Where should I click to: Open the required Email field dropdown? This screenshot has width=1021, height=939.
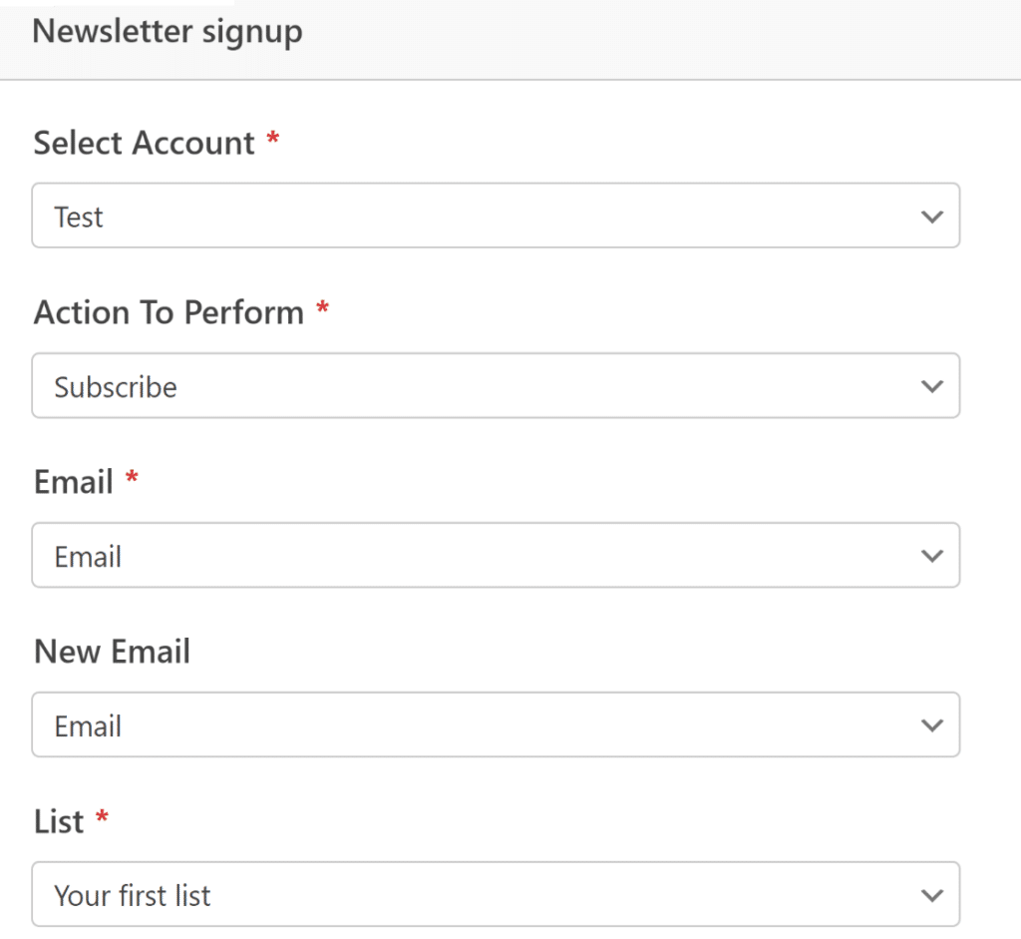tap(479, 556)
